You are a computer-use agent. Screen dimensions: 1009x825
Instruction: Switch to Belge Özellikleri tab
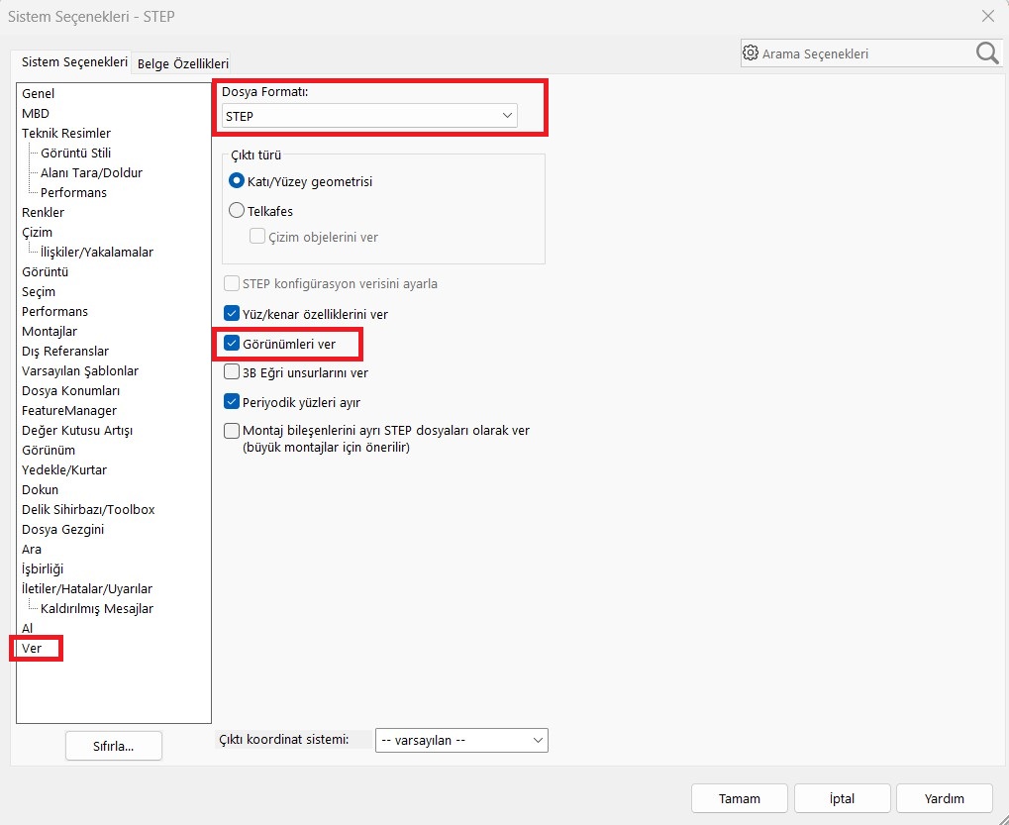point(183,63)
